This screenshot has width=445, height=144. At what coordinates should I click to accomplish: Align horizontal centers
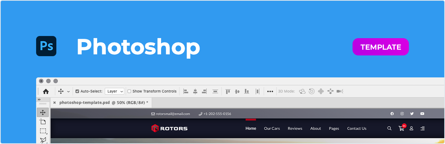pyautogui.click(x=195, y=91)
